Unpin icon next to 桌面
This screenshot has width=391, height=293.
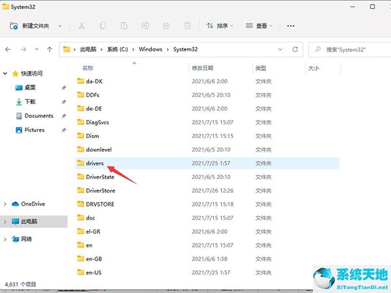coord(64,88)
